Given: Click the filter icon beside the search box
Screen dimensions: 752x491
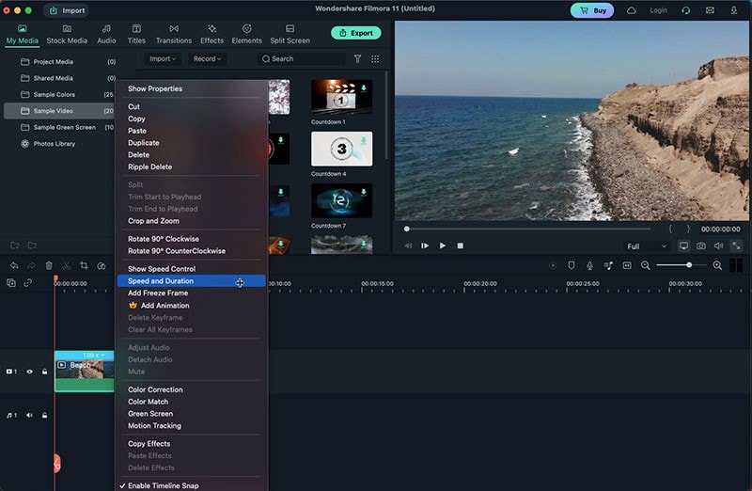Looking at the screenshot, I should (x=357, y=58).
